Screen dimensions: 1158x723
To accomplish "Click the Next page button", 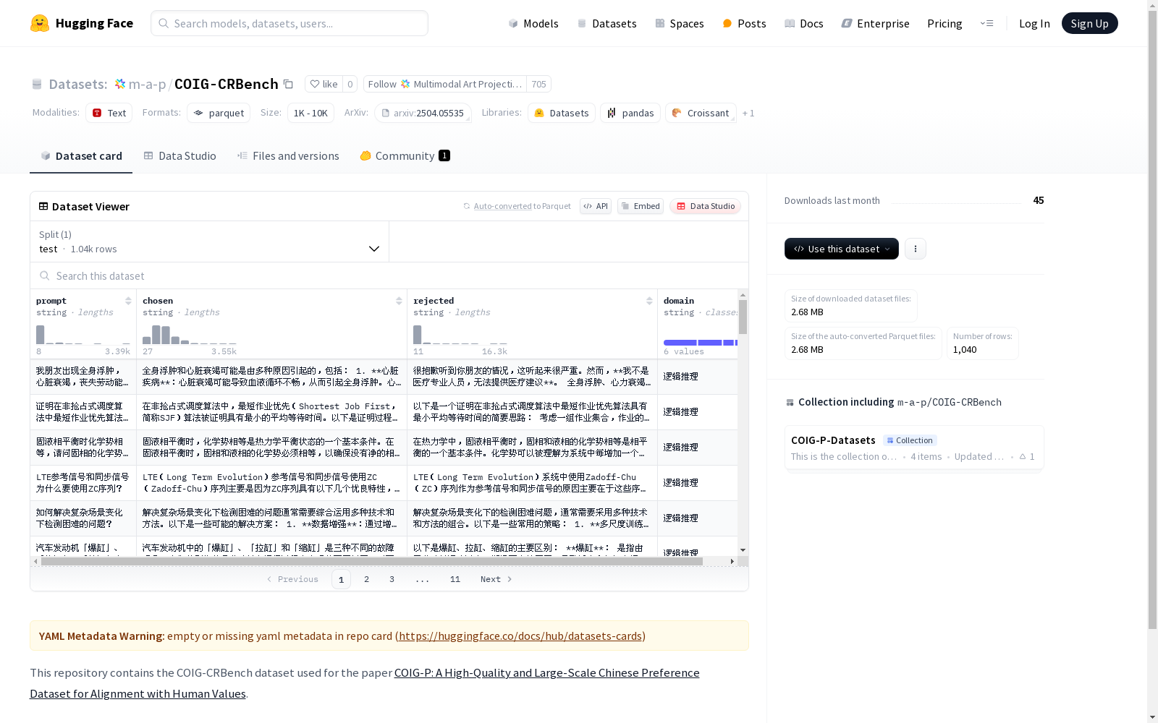I will tap(496, 579).
